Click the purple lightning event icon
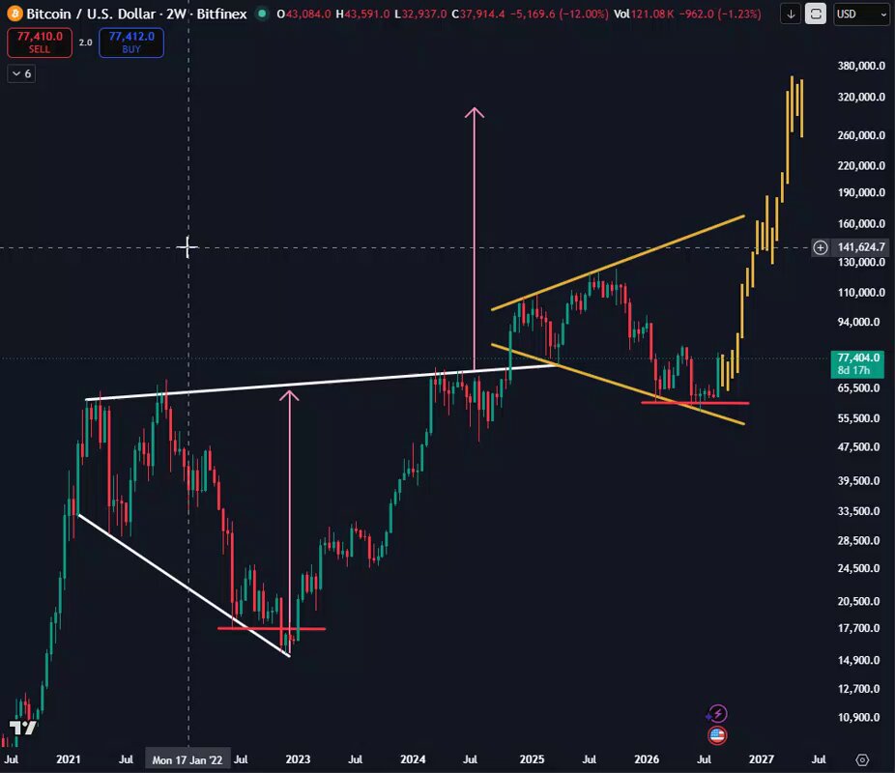The image size is (895, 773). tap(717, 714)
